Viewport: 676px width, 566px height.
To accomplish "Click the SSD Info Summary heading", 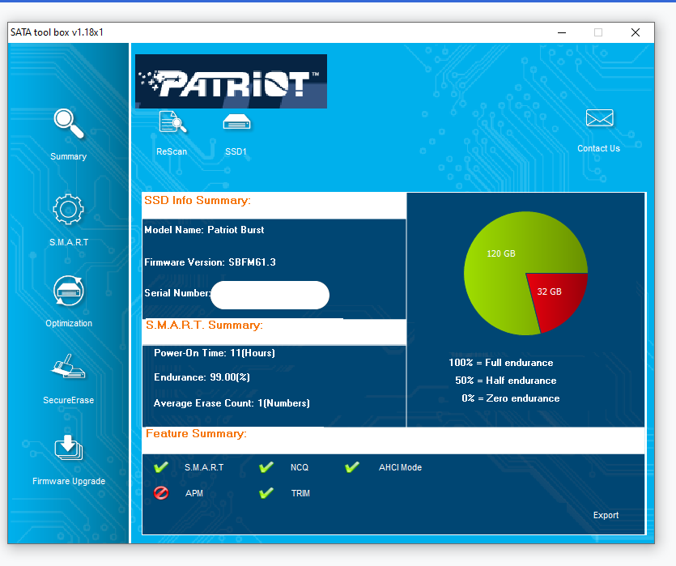I will (x=198, y=201).
